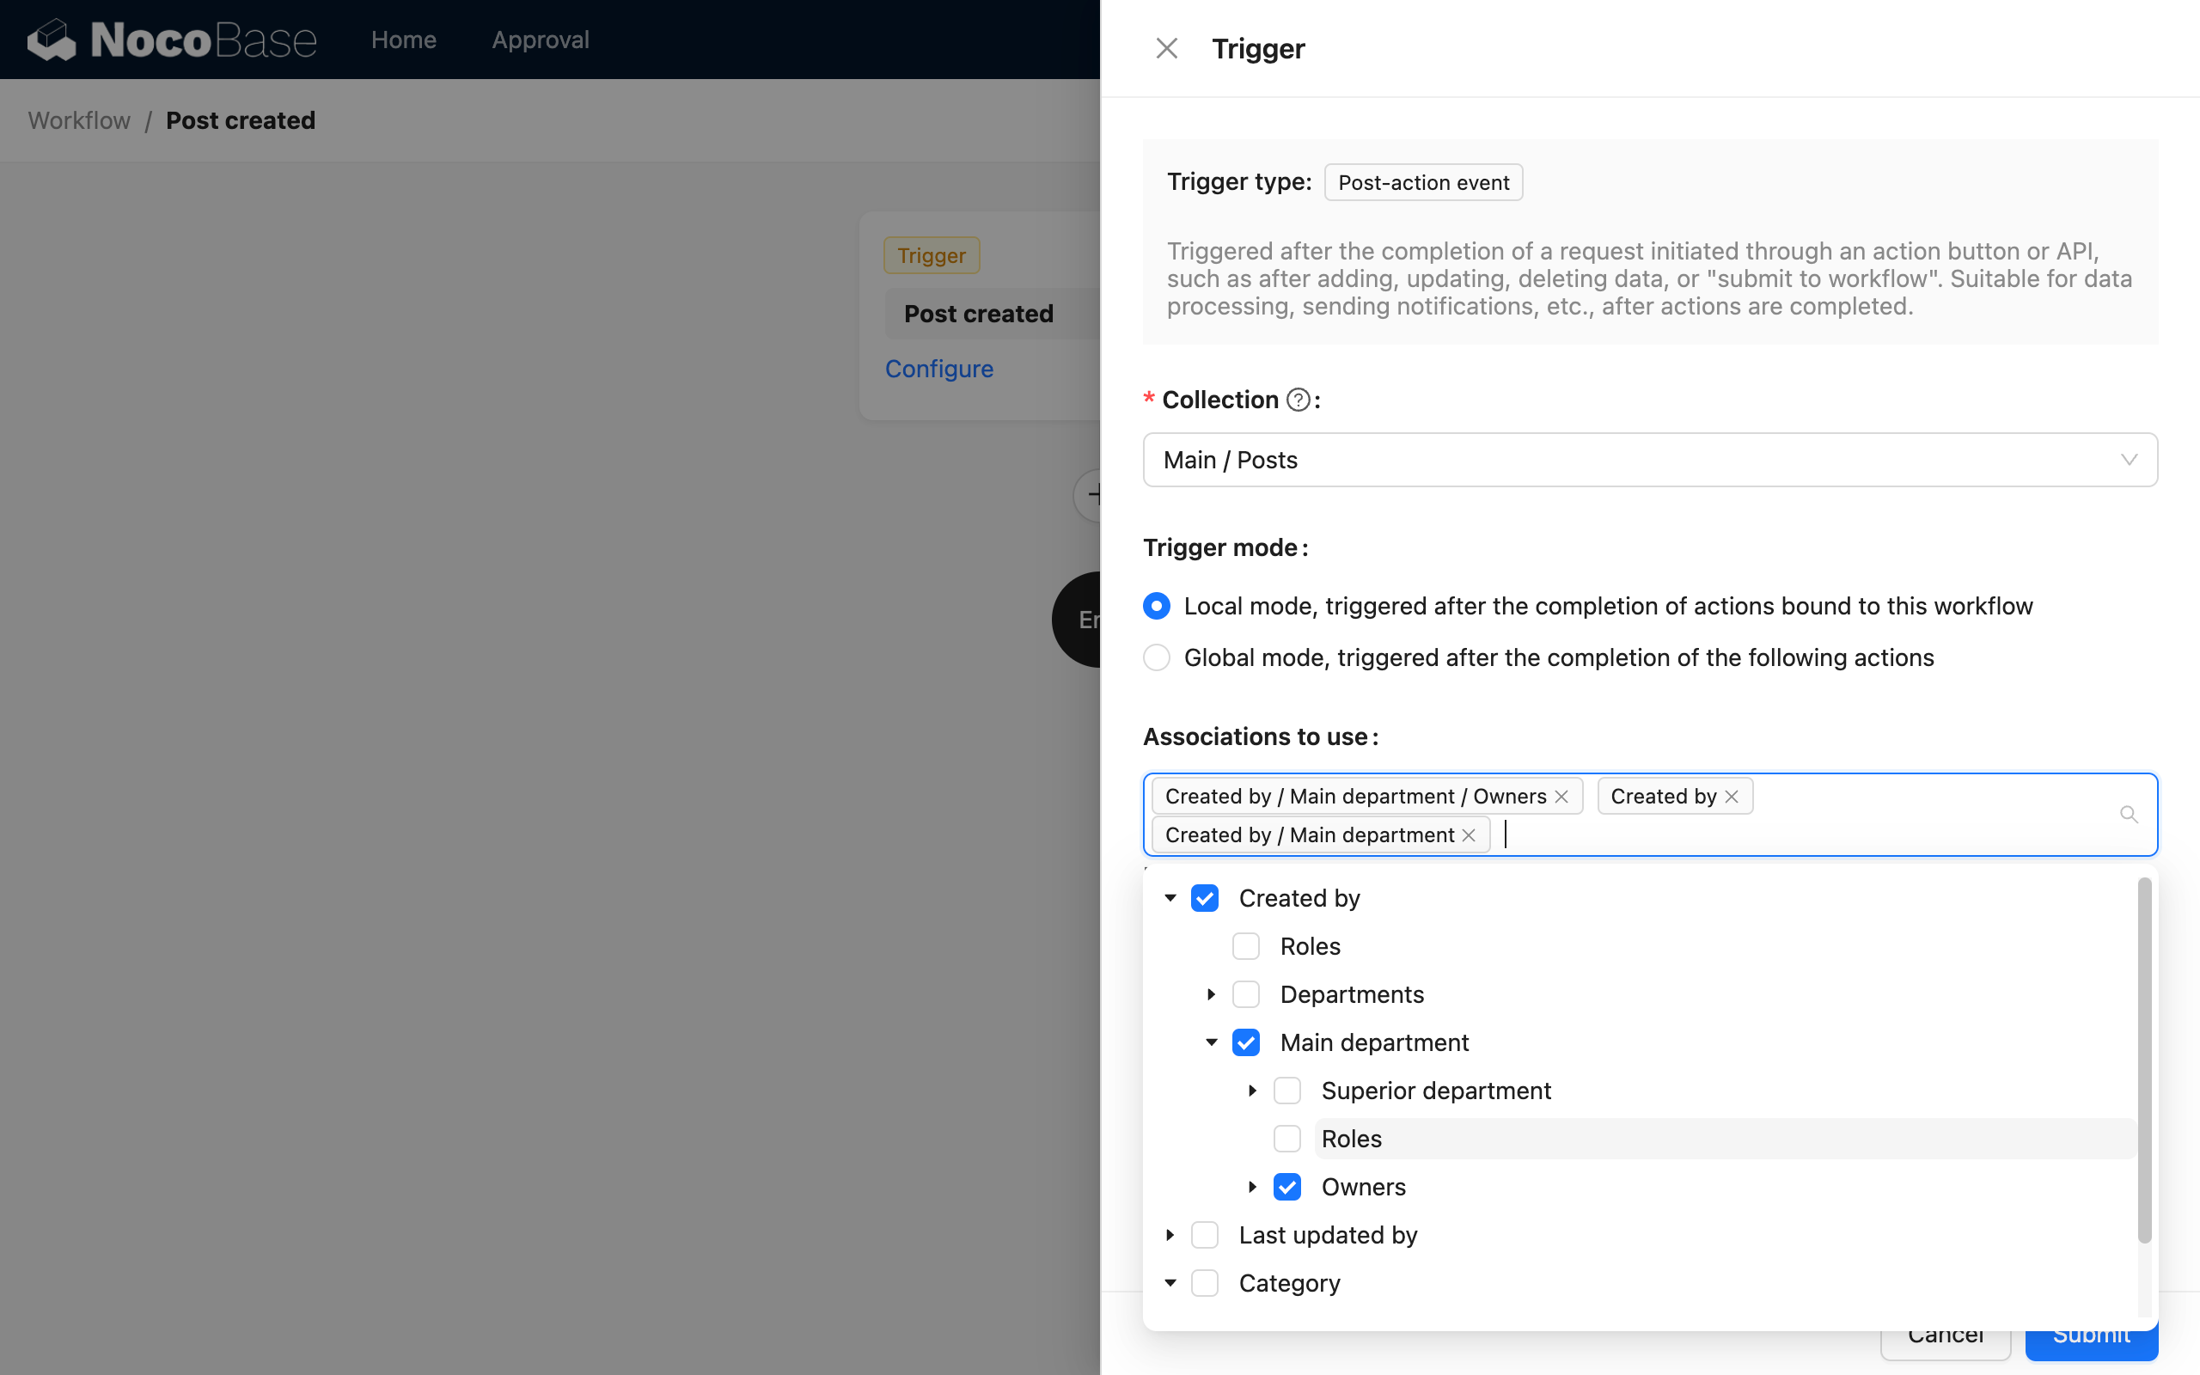Remove the Created by / Main department tag
This screenshot has width=2200, height=1375.
[1470, 834]
